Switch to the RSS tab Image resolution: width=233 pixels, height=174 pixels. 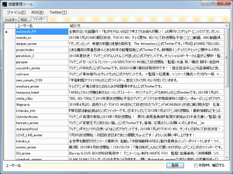coord(24,19)
